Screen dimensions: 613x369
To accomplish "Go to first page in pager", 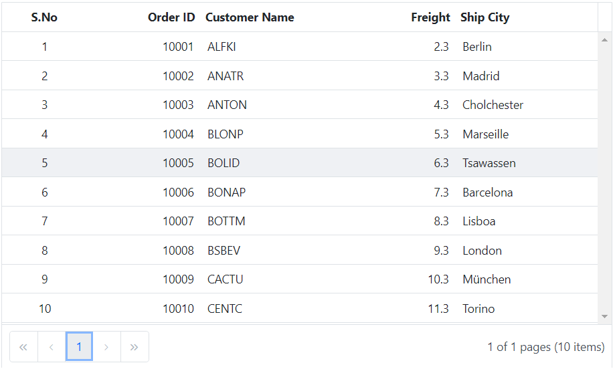I will pos(23,347).
